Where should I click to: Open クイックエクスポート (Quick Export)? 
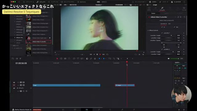point(139,2)
